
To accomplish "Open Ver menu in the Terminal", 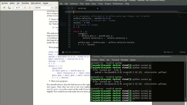I will [108, 60].
